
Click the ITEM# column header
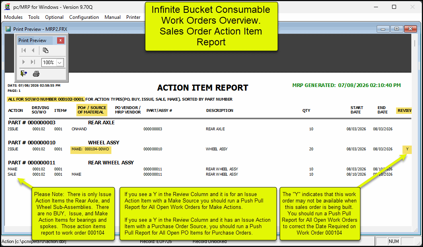tap(60, 110)
